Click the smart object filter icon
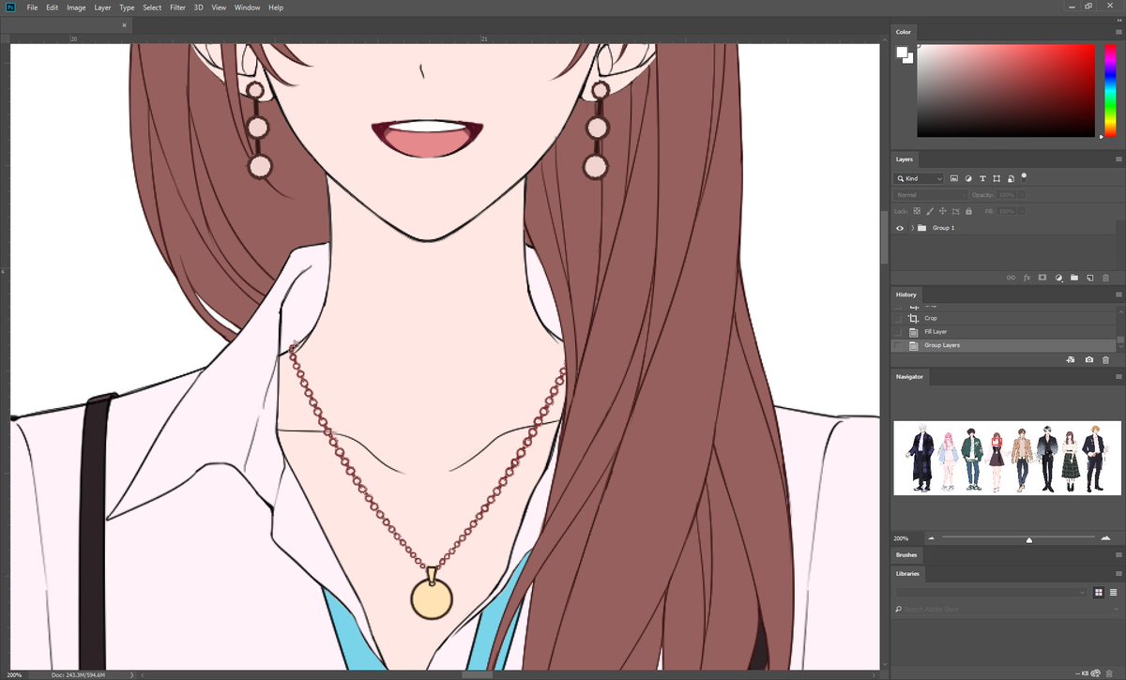The image size is (1126, 680). [x=1010, y=178]
